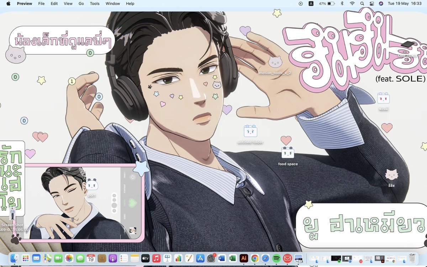Select the One Touch drive icon on the desktop
The width and height of the screenshot is (427, 267).
(407, 49)
